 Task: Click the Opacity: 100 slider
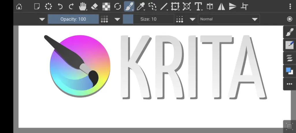73,19
